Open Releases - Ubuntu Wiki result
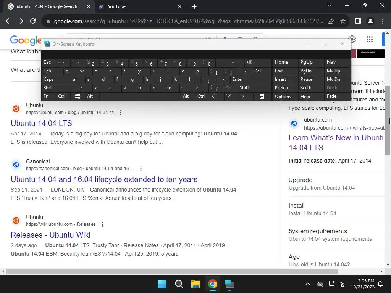This screenshot has width=391, height=293. [x=51, y=235]
